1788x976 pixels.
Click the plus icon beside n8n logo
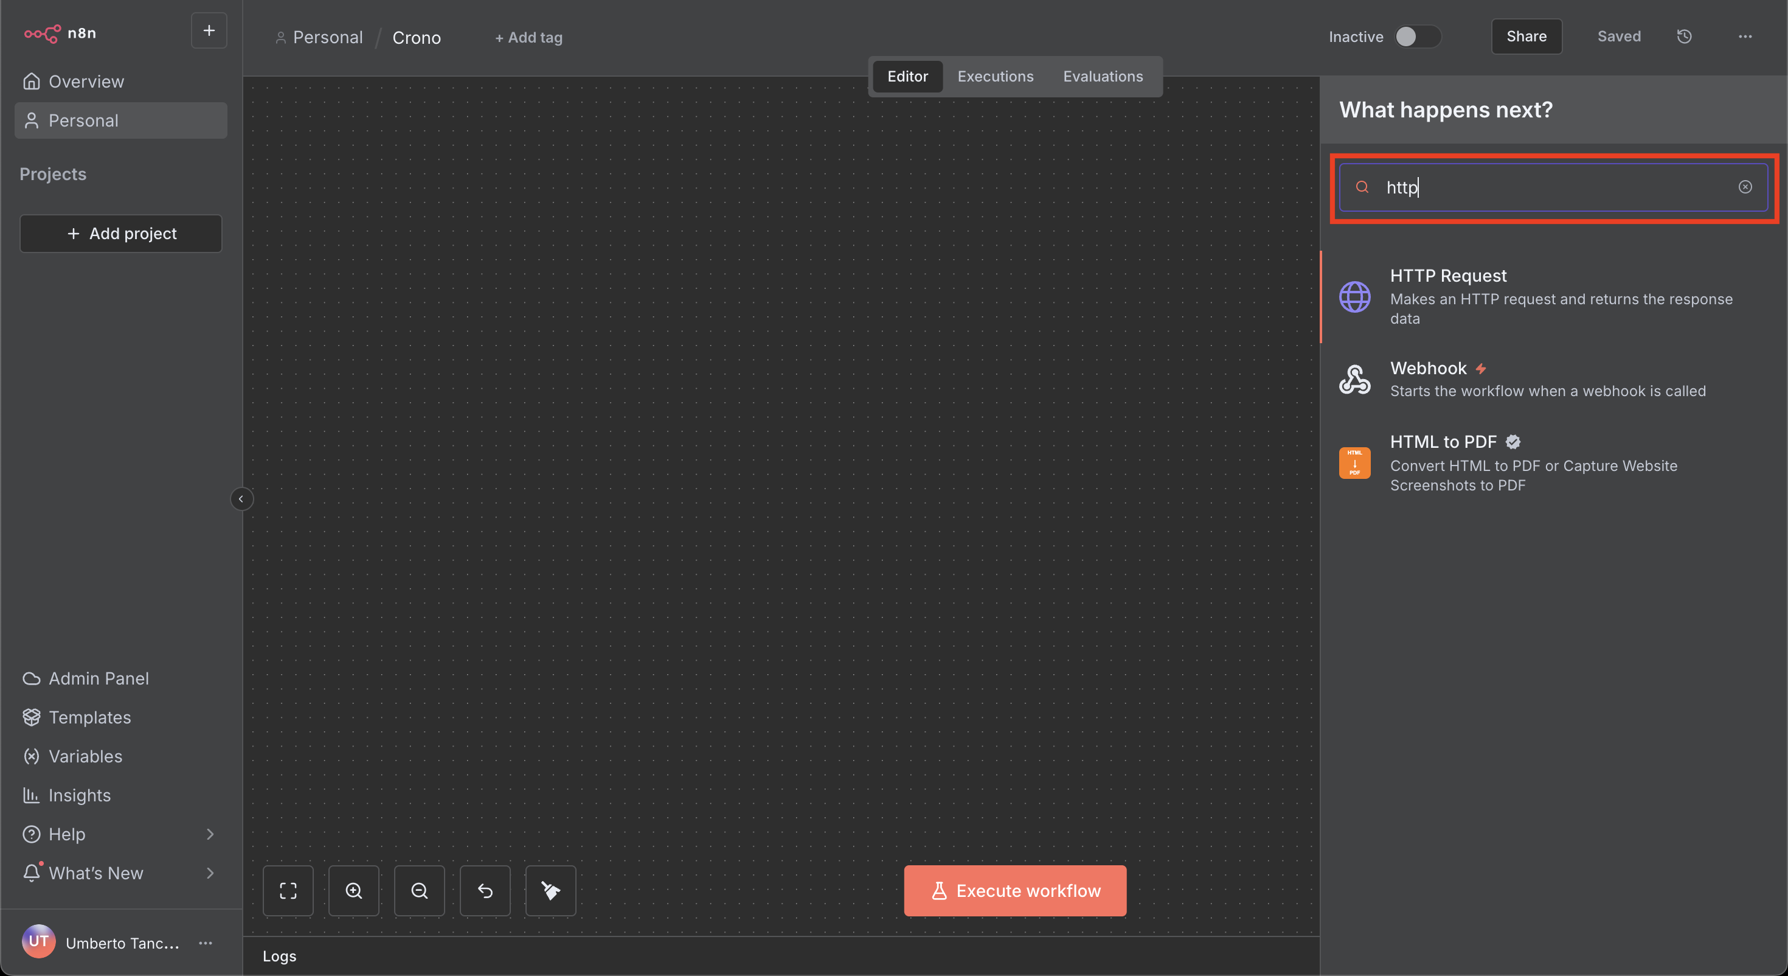[209, 30]
